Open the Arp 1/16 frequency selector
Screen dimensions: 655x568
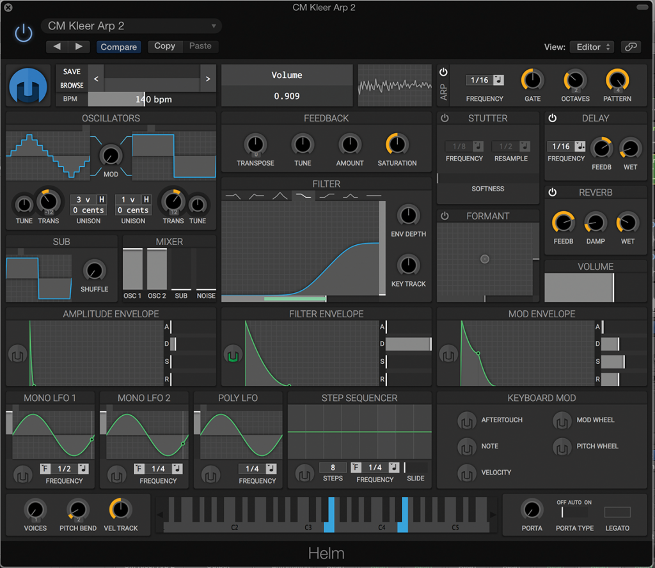coord(480,80)
